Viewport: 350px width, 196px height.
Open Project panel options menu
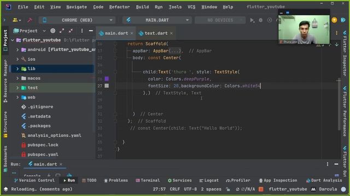(82, 30)
